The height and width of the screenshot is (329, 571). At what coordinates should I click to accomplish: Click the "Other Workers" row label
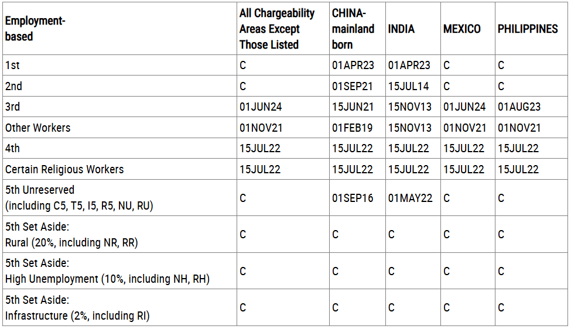click(x=37, y=128)
